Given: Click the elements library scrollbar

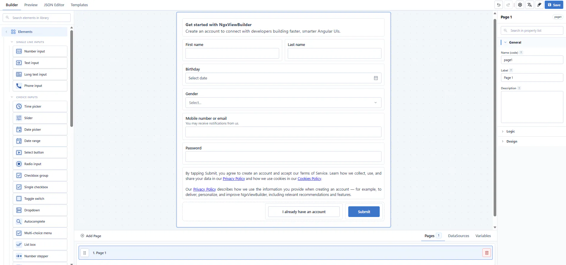Looking at the screenshot, I should click(x=71, y=78).
